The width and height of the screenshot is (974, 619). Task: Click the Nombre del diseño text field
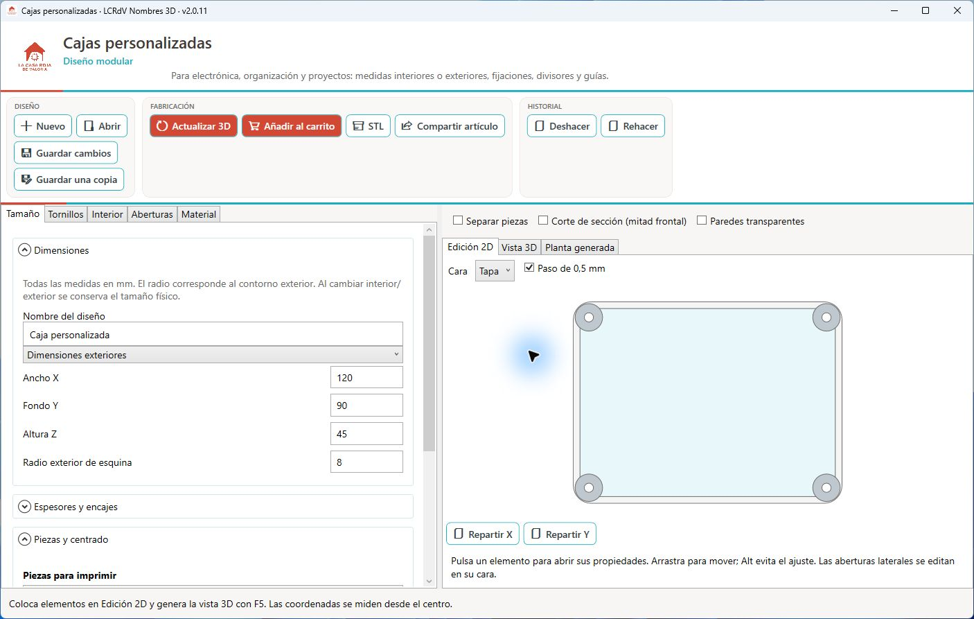(213, 334)
